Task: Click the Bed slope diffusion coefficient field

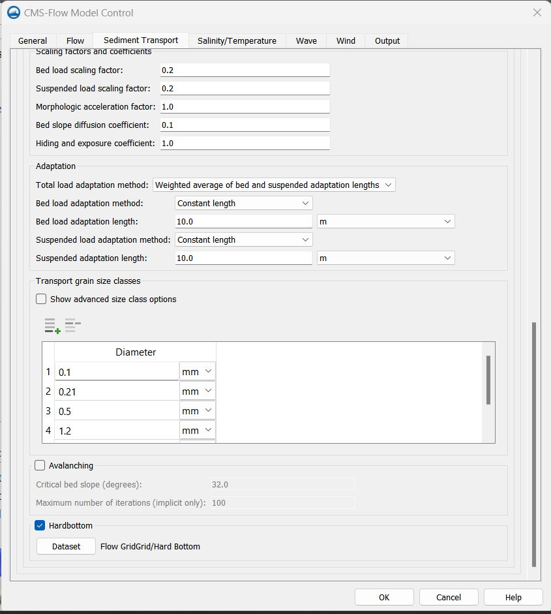Action: [245, 125]
